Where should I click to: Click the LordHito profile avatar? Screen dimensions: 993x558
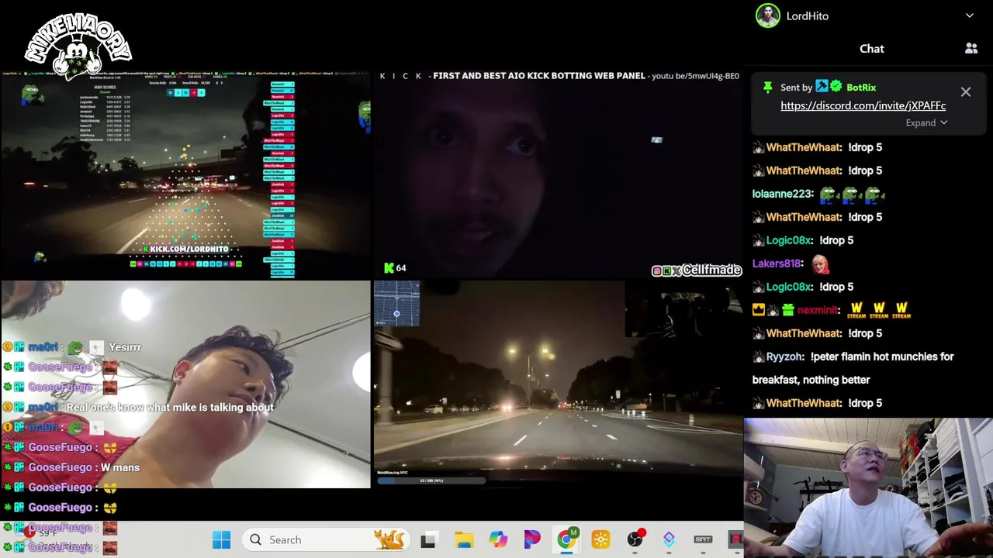click(768, 15)
